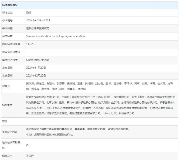This screenshot has height=162, width=180.
Task: Click the English title 'Service specification for hot spring recuperation'
Action: coord(55,36)
